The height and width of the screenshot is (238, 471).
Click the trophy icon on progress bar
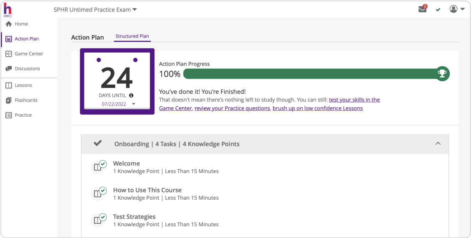coord(442,74)
